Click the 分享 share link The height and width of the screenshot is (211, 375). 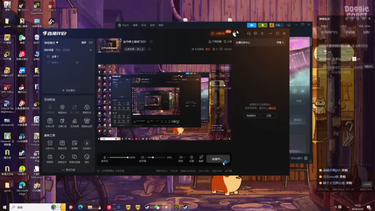click(228, 42)
